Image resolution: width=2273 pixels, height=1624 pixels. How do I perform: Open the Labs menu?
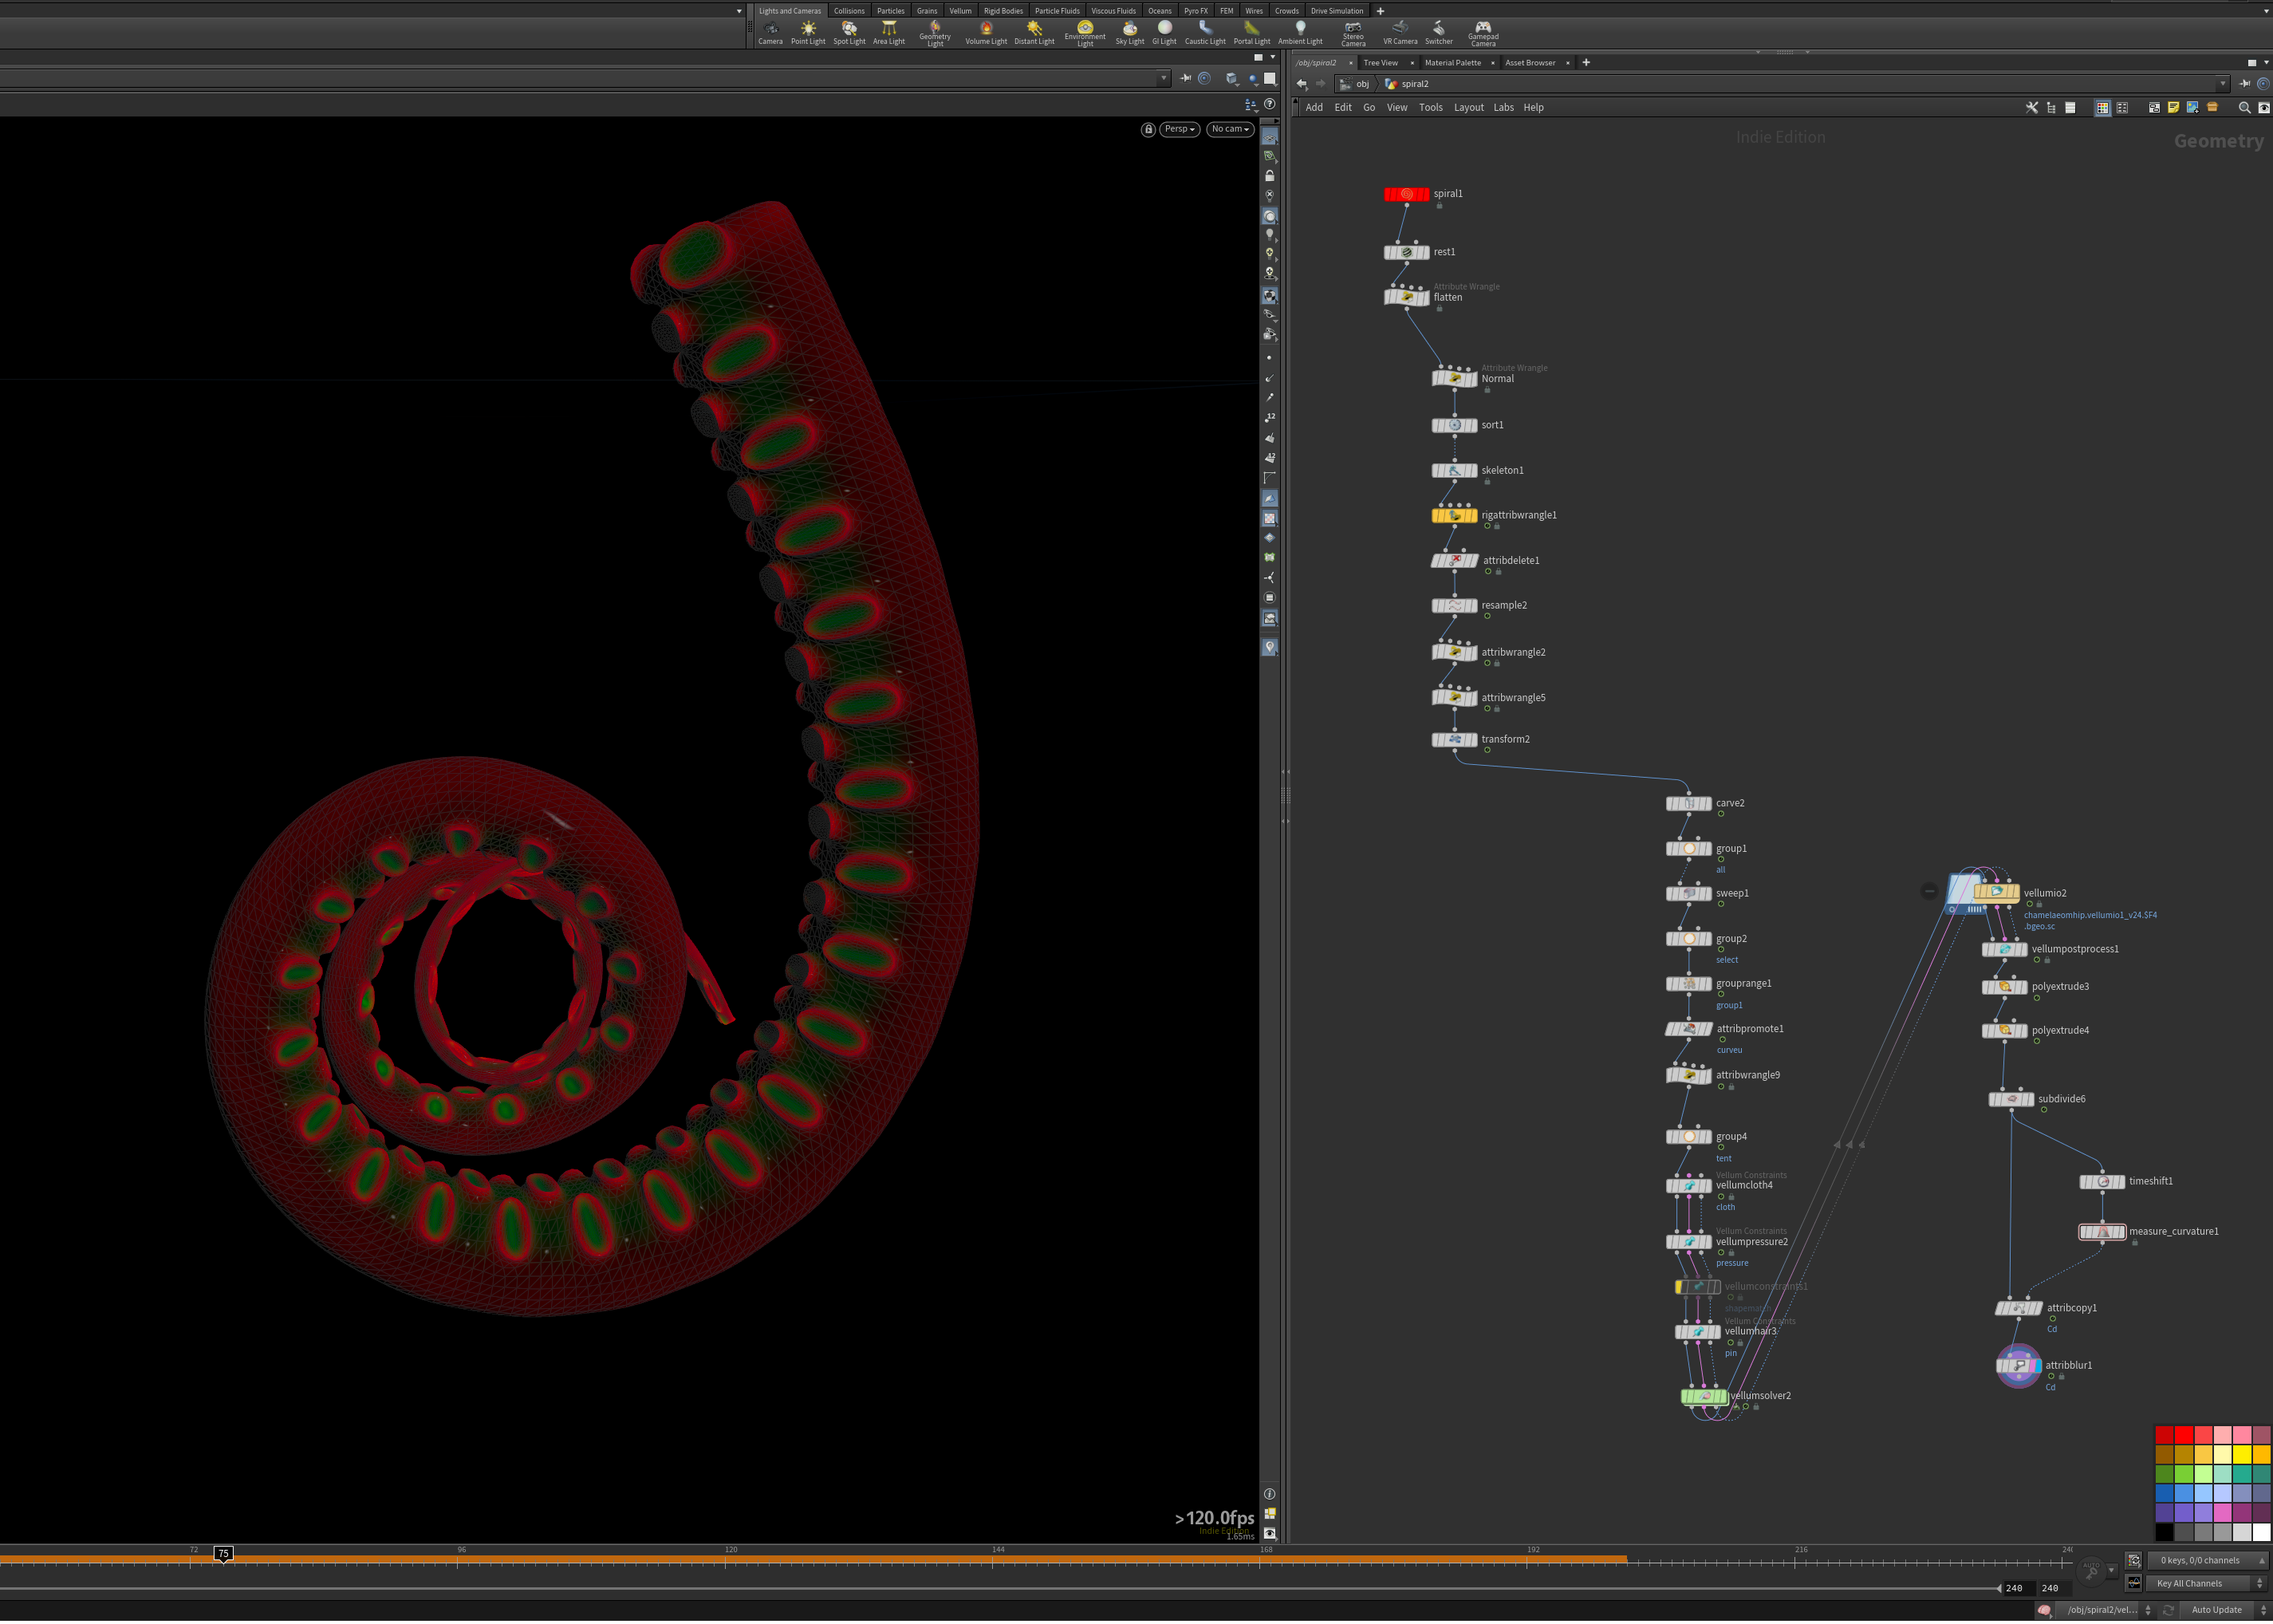(x=1503, y=108)
